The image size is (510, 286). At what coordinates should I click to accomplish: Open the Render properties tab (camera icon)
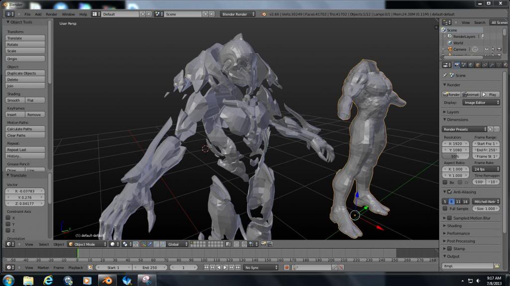(x=457, y=65)
